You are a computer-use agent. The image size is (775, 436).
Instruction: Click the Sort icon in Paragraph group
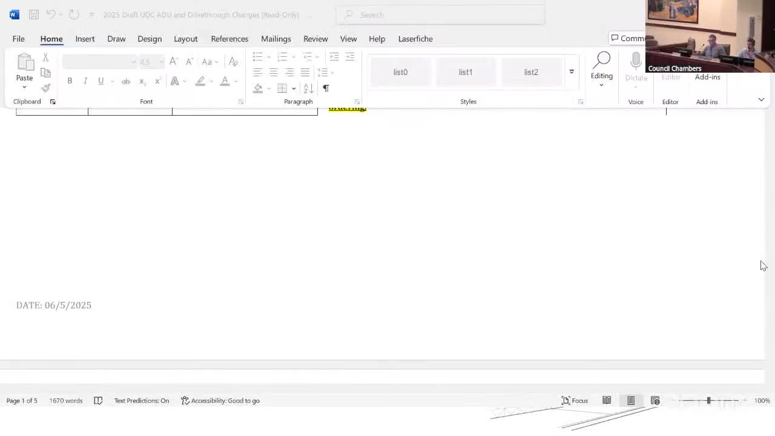coord(308,88)
